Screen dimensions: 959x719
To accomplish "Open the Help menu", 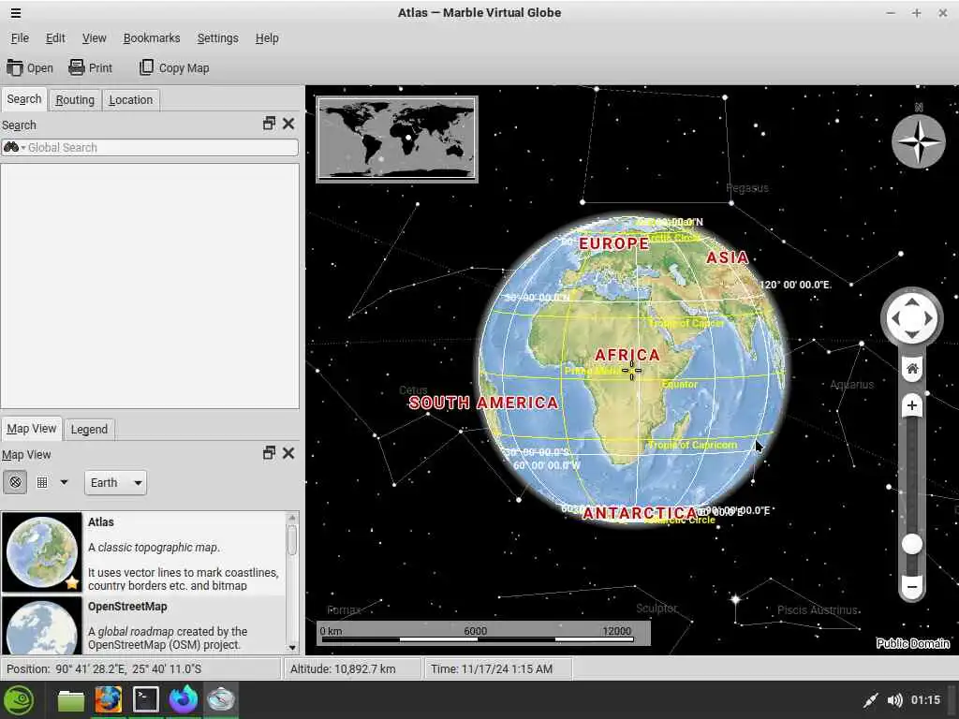I will (267, 37).
